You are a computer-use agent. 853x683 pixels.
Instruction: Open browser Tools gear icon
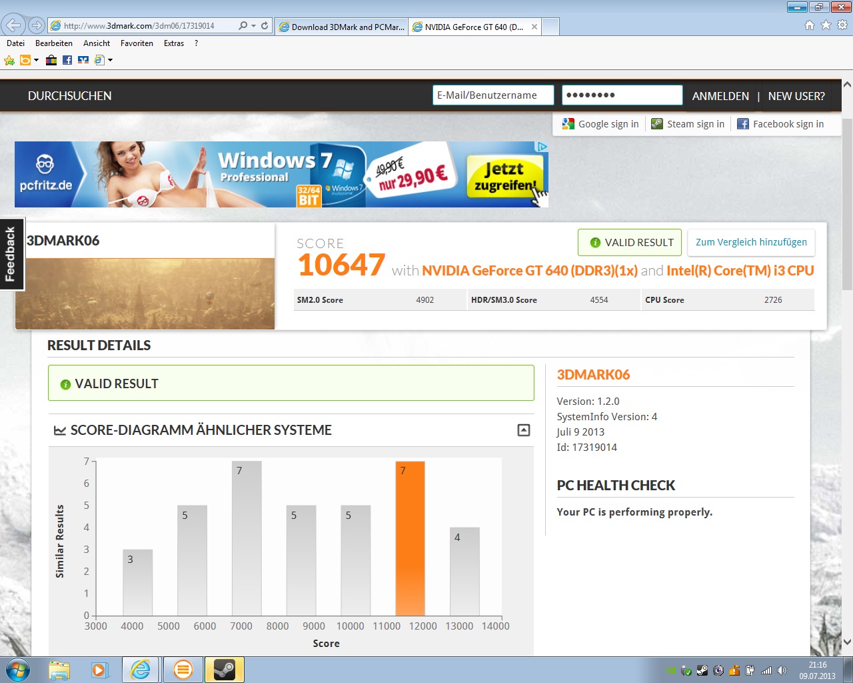[x=842, y=25]
